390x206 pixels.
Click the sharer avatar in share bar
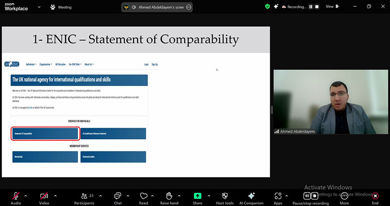pos(126,7)
